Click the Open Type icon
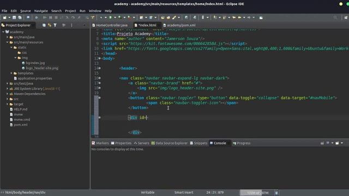This screenshot has height=196, width=349. tap(163, 17)
